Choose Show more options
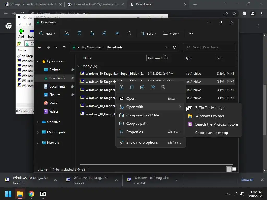Image resolution: width=267 pixels, height=200 pixels. pyautogui.click(x=150, y=142)
